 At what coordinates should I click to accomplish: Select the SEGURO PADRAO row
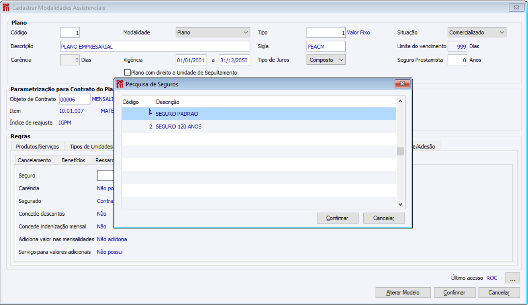coord(259,114)
